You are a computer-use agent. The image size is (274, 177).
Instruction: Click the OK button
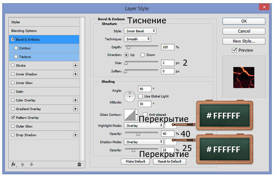point(244,21)
